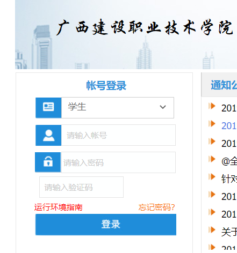Focus the 请输入帐号 account input field
The width and height of the screenshot is (237, 253).
(x=118, y=135)
